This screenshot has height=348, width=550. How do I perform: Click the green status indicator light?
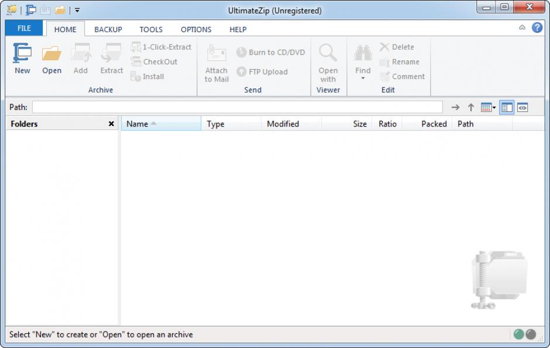pos(519,335)
